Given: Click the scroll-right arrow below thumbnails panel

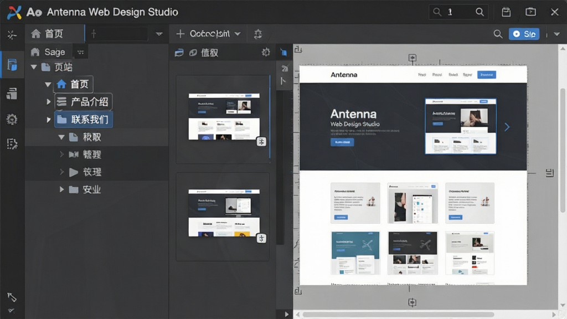Looking at the screenshot, I should (286, 315).
